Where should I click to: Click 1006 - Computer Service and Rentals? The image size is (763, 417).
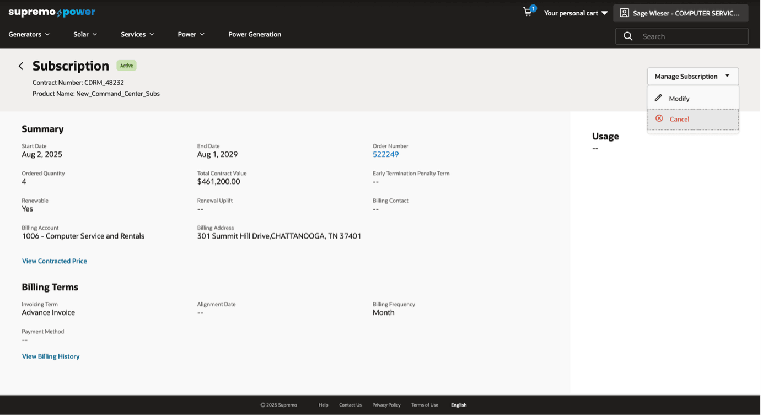coord(83,236)
